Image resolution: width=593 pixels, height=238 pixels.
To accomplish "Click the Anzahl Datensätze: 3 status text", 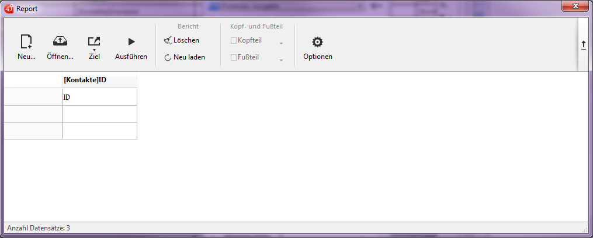I will point(39,228).
